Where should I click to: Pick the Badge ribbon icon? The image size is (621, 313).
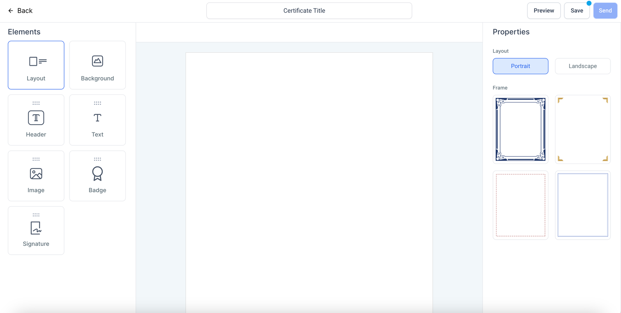pyautogui.click(x=97, y=174)
